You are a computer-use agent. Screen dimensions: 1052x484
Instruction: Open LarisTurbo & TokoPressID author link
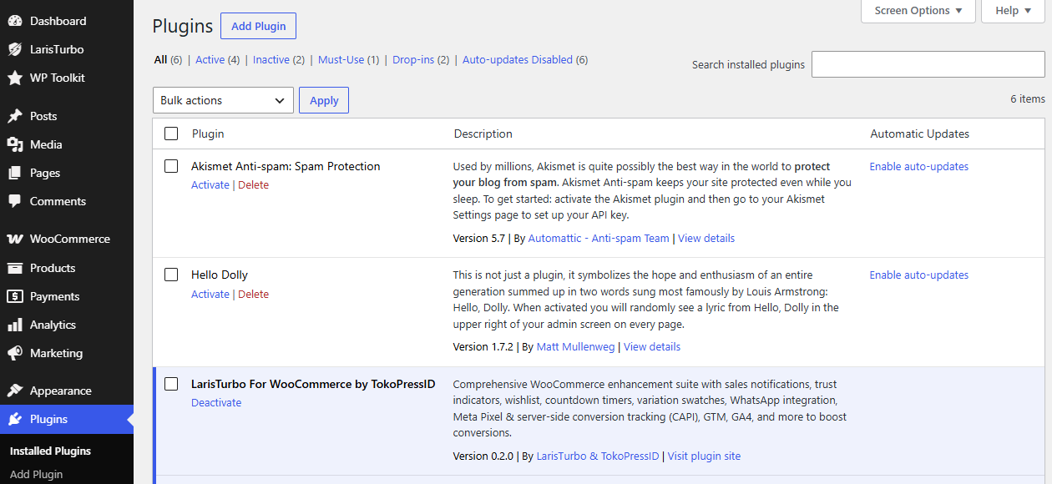tap(598, 456)
